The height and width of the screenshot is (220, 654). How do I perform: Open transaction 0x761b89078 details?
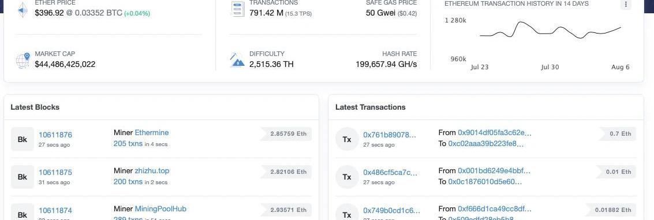[390, 135]
